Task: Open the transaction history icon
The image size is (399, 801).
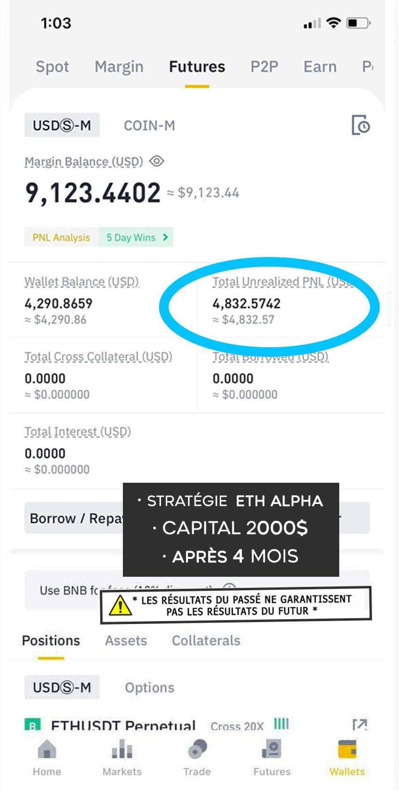Action: [360, 125]
